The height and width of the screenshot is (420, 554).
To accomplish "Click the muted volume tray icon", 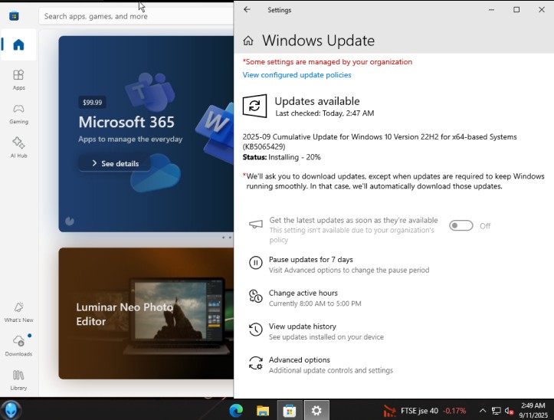I will (509, 411).
